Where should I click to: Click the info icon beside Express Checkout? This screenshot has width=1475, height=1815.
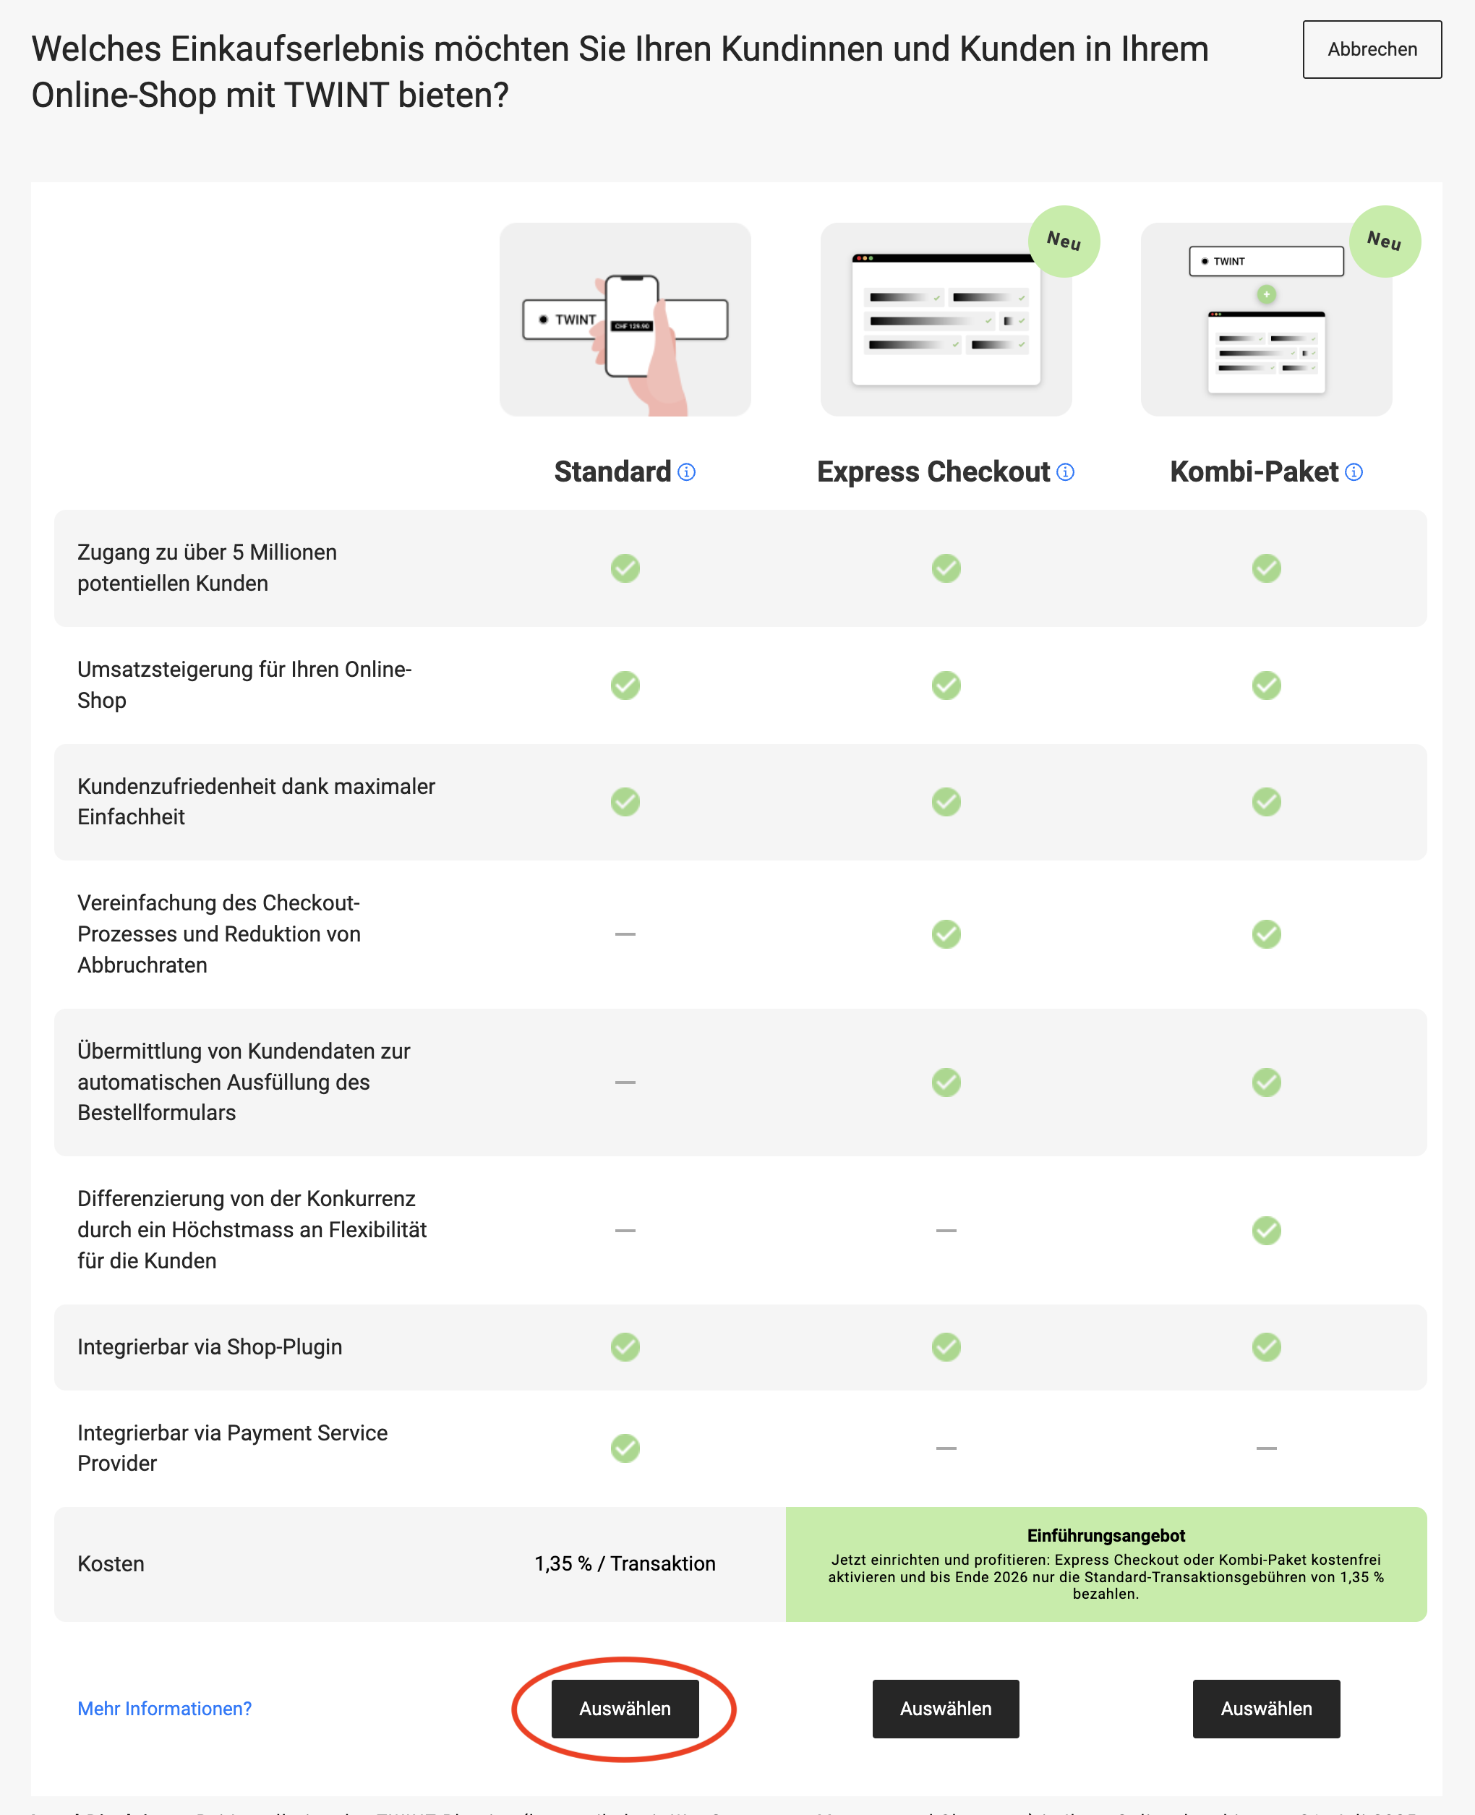[x=1066, y=471]
